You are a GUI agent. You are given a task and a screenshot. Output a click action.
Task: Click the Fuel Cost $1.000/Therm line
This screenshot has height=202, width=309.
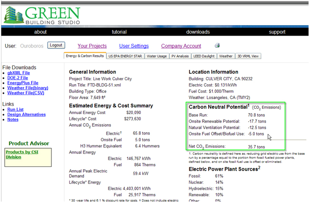(x=211, y=91)
